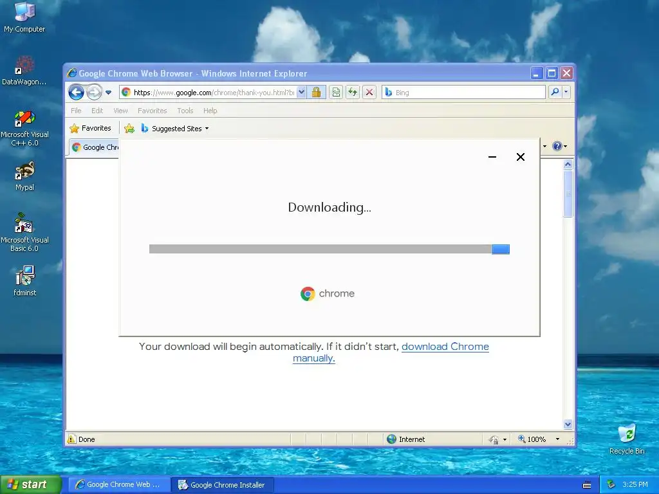Minimize the Chrome installer dialog
This screenshot has width=659, height=494.
click(492, 157)
